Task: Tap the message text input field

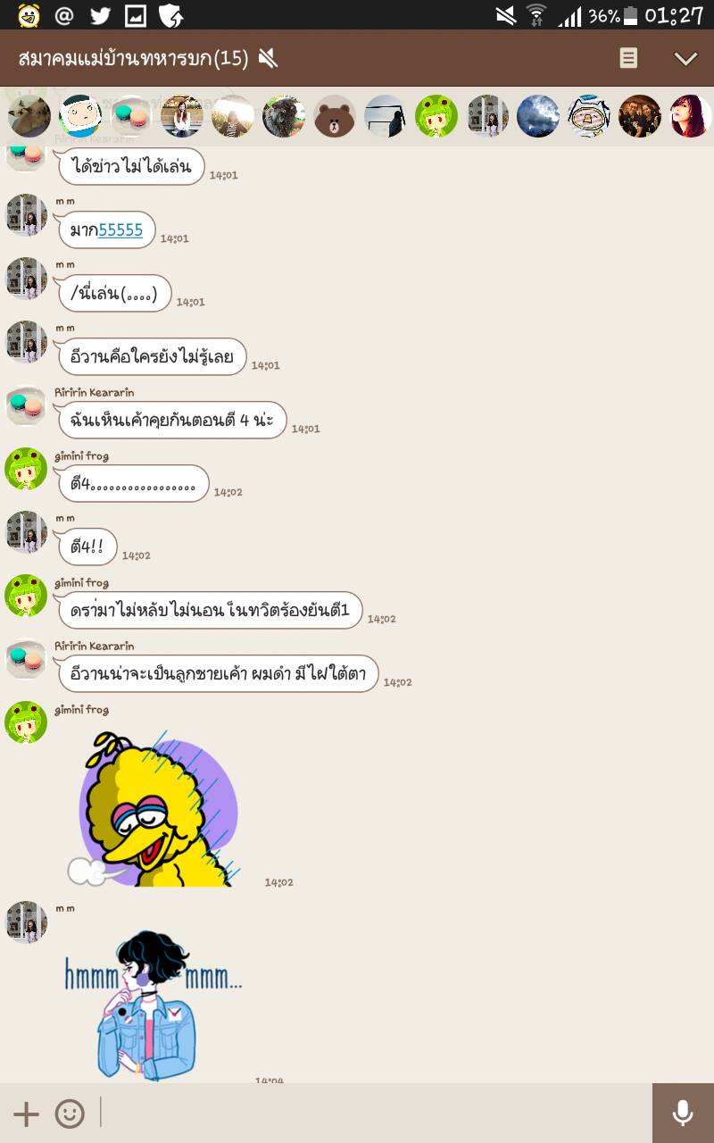Action: [x=375, y=1113]
